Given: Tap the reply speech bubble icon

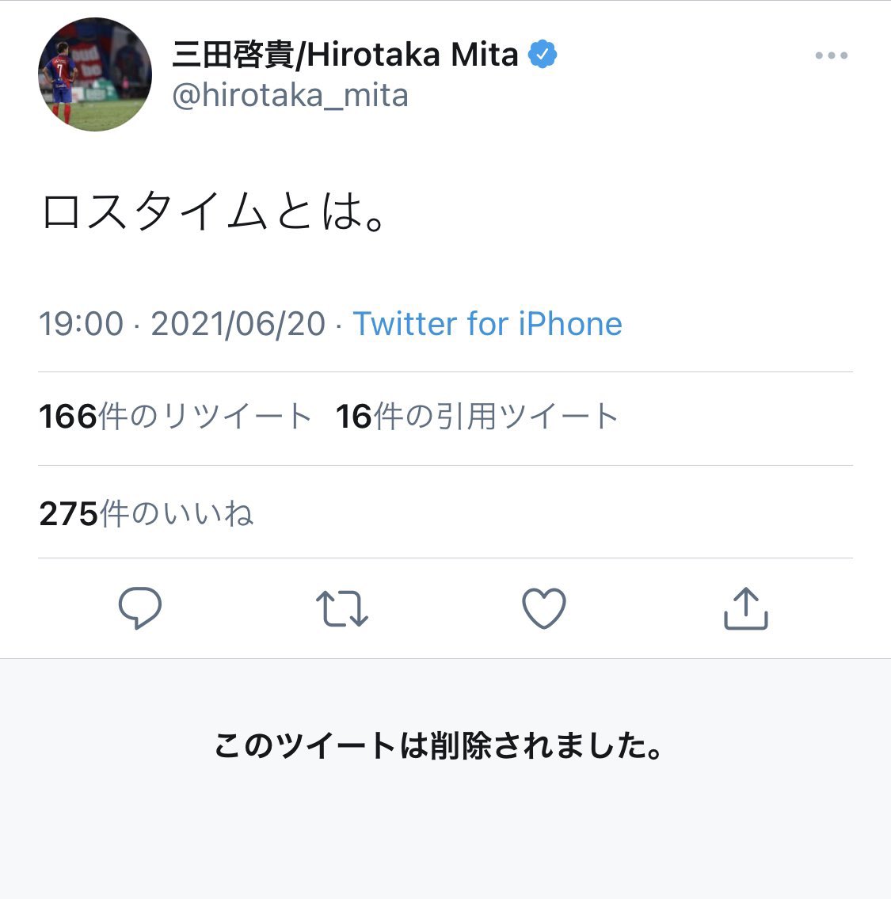Looking at the screenshot, I should (x=140, y=608).
